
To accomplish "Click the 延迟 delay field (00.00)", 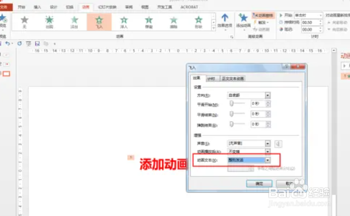I will 310,29.
